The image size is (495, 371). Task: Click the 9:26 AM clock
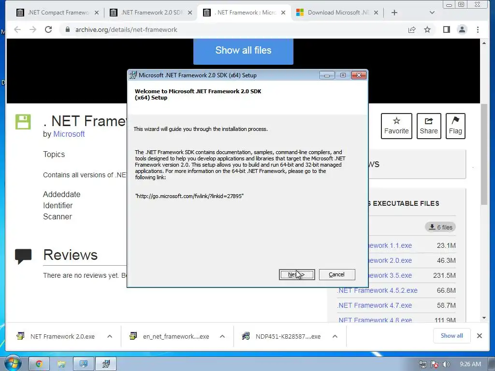tap(470, 364)
